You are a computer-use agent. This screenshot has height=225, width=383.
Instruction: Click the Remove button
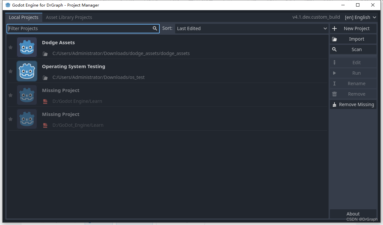tap(353, 94)
